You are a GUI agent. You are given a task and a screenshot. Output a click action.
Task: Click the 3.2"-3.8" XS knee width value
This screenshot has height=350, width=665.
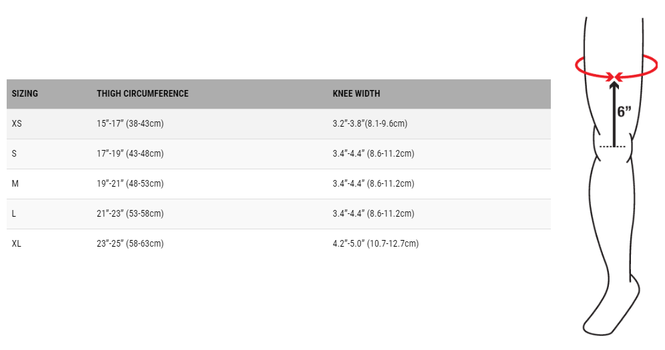click(x=370, y=124)
